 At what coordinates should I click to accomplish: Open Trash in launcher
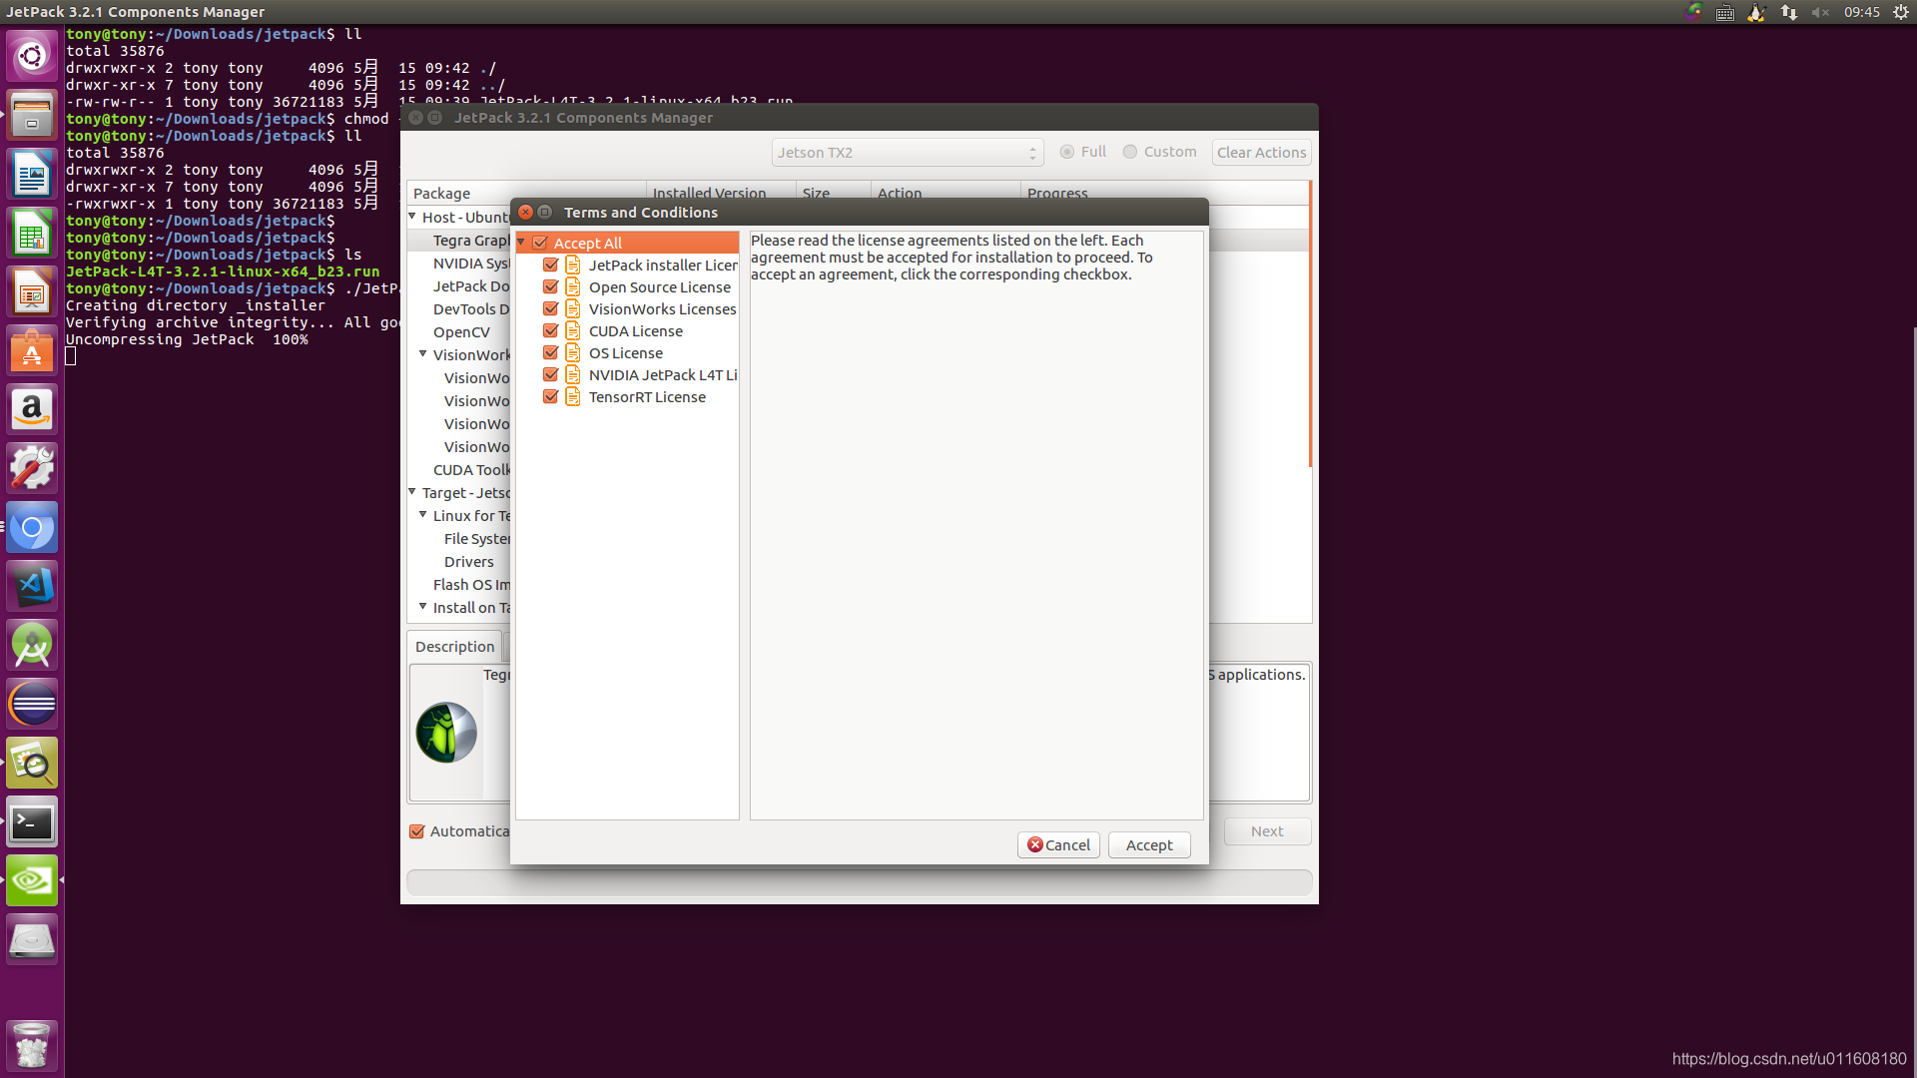[x=32, y=1045]
